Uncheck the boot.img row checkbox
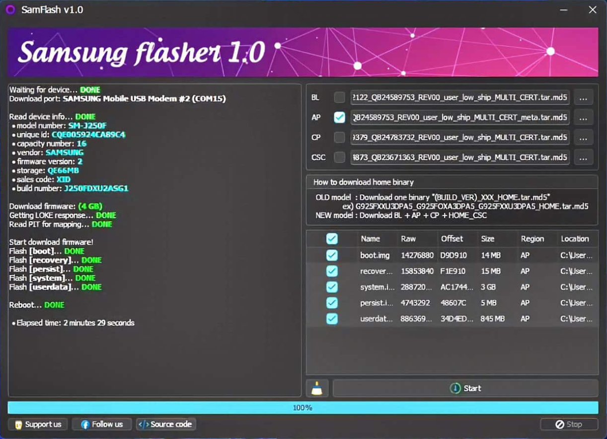This screenshot has height=439, width=607. (332, 255)
